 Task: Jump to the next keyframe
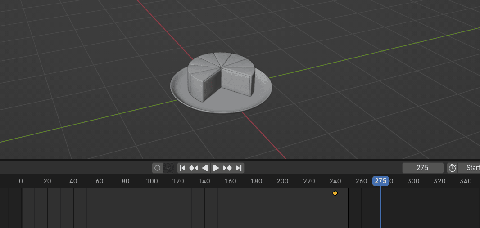coord(228,168)
